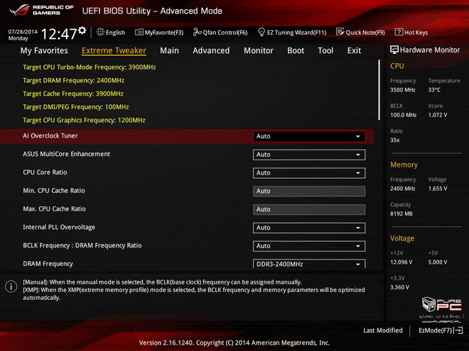469x351 pixels.
Task: Click the Vcore 1.072 V value
Action: tap(438, 115)
